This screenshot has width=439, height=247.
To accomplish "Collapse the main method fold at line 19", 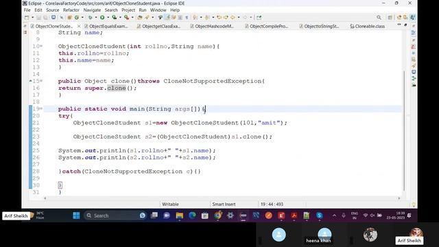I will tap(41, 108).
